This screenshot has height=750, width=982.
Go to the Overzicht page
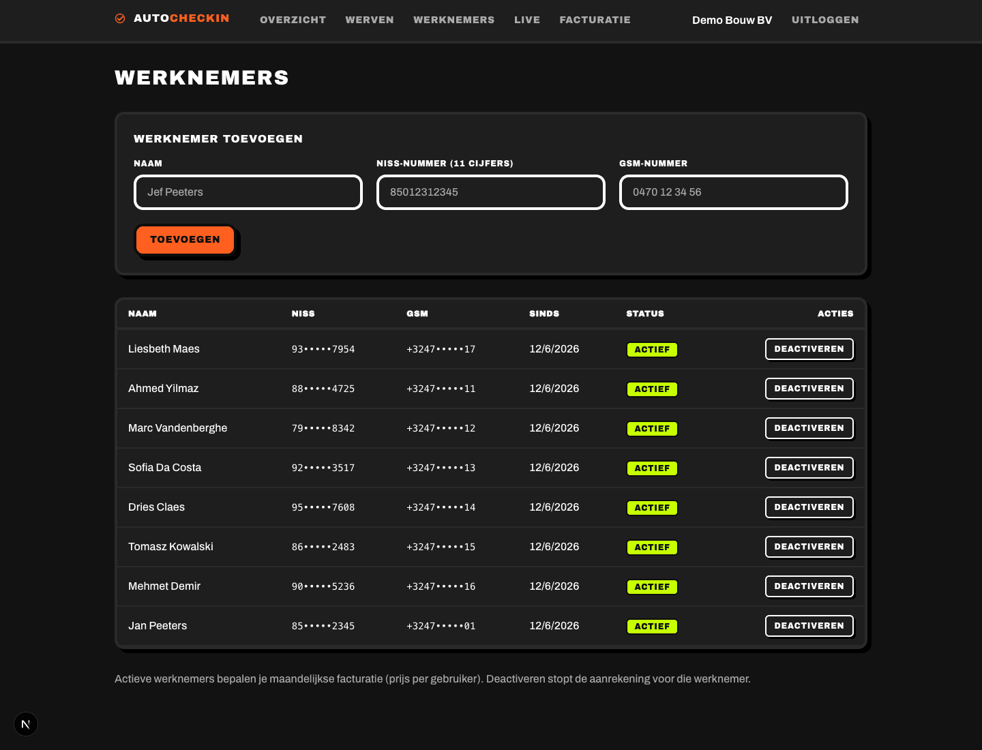click(x=293, y=20)
